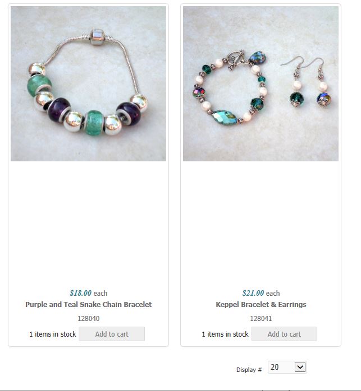This screenshot has width=361, height=391.
Task: Click the $18.00 price text
Action: coord(80,293)
